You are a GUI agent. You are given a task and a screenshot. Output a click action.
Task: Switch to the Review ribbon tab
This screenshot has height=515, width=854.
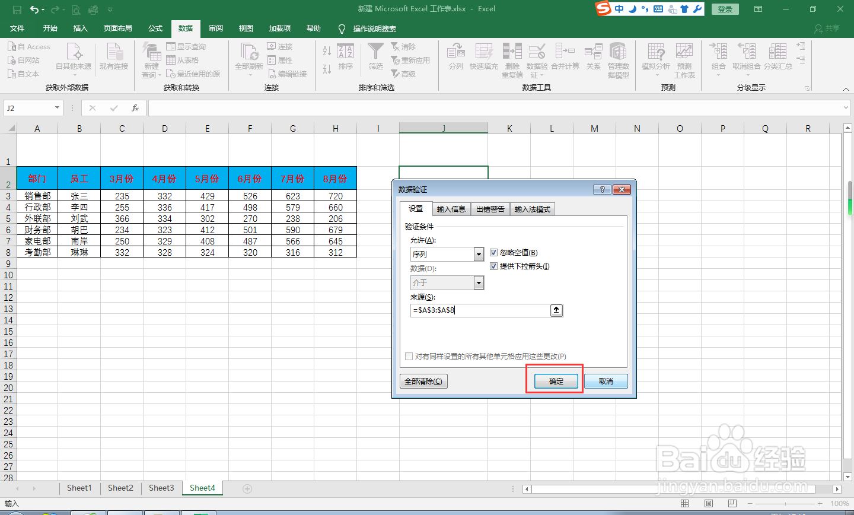point(216,28)
